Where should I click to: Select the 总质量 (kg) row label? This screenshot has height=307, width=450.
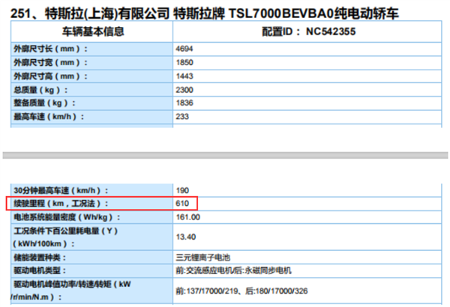41,89
